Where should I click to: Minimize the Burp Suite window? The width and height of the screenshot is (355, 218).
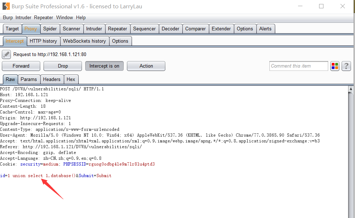point(300,6)
